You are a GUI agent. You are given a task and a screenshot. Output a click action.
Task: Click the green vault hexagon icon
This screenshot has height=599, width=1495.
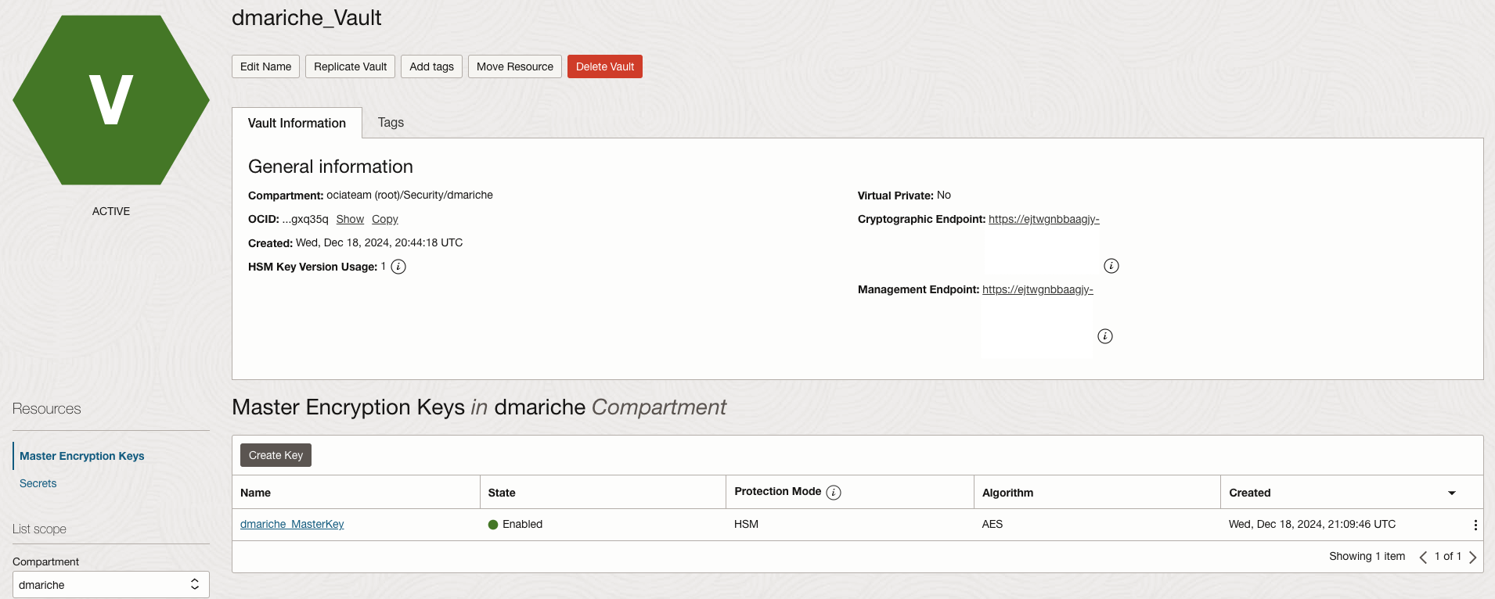tap(111, 100)
